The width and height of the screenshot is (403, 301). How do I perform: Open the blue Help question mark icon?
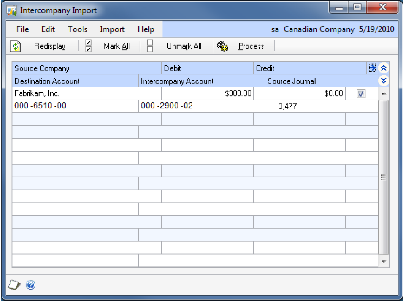(31, 285)
